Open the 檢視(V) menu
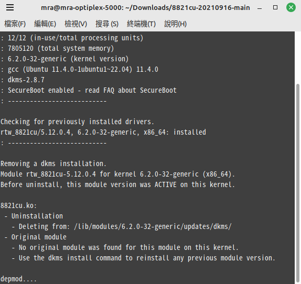Image resolution: width=301 pixels, height=284 pixels. coord(76,24)
